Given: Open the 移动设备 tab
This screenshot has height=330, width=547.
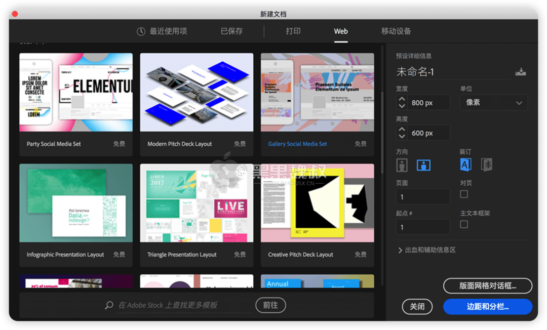Looking at the screenshot, I should pos(395,31).
